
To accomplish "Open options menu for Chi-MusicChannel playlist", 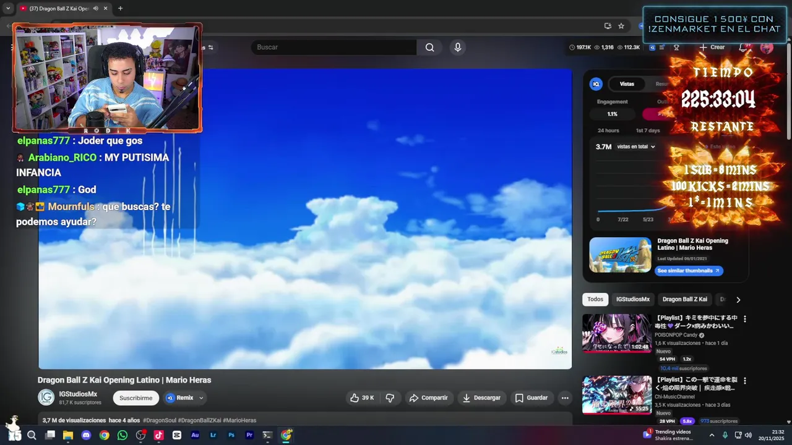I will click(x=745, y=381).
